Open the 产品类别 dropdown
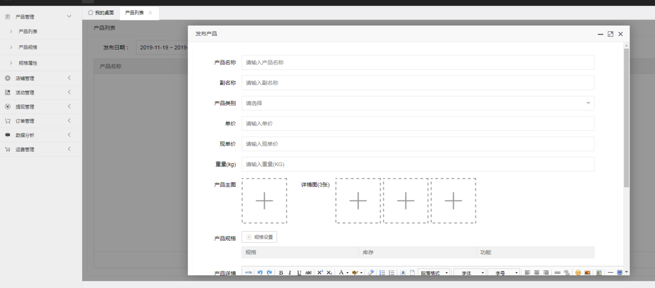 (417, 103)
